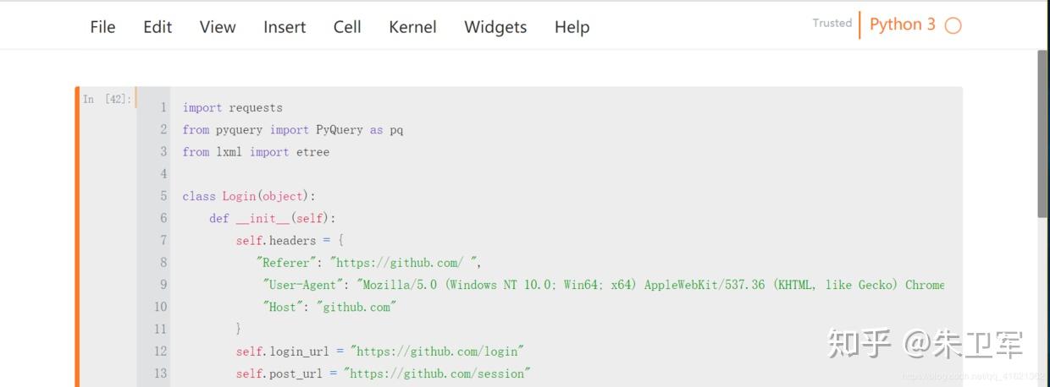Click the "Host": "github.com" line

[329, 307]
